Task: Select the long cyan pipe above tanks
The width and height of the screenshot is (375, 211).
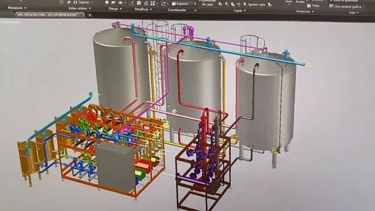Action: tap(217, 49)
